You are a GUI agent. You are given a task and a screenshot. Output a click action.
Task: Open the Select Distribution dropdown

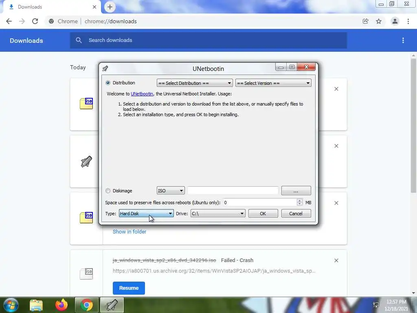[195, 83]
